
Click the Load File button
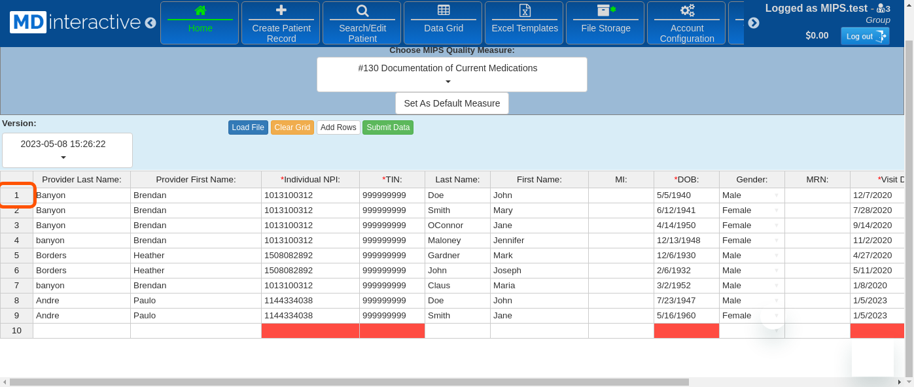click(248, 127)
